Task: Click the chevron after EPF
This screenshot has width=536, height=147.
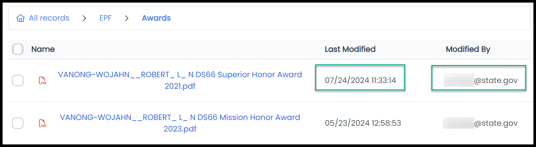Action: coord(127,18)
